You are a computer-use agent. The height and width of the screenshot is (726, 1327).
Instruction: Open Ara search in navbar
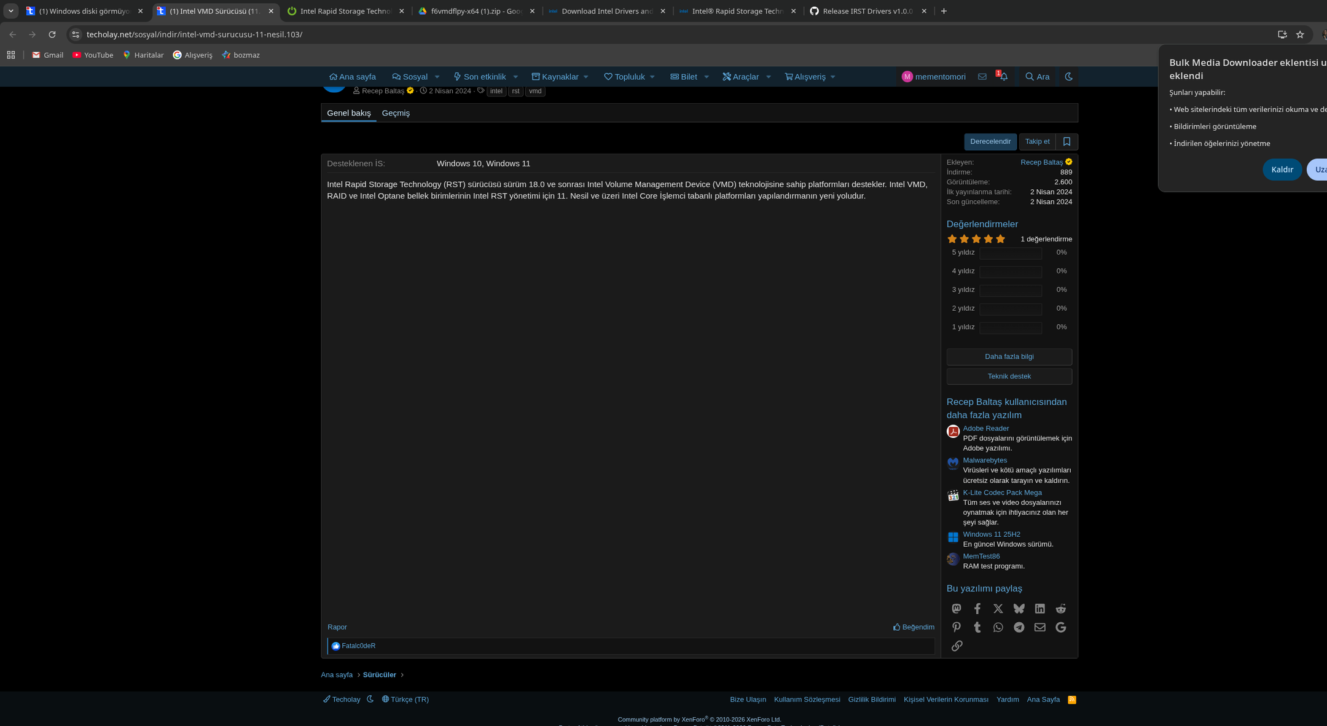click(x=1038, y=77)
